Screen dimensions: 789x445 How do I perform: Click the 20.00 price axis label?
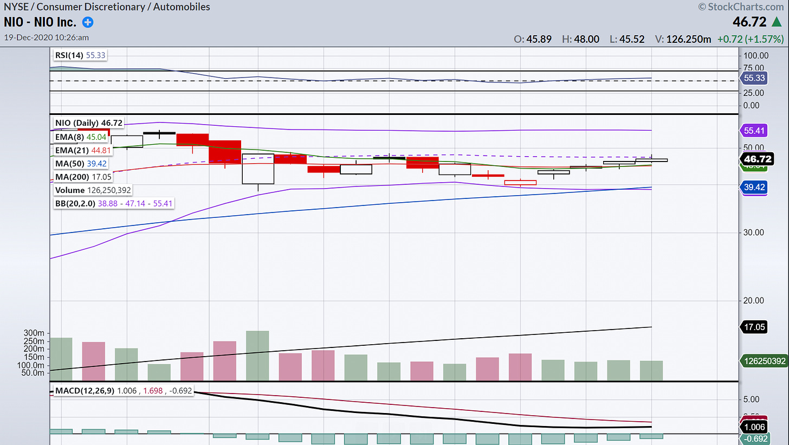(x=754, y=300)
